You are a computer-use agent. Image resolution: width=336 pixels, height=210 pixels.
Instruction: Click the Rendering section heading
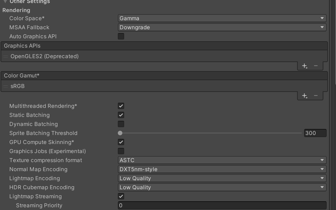pyautogui.click(x=16, y=10)
